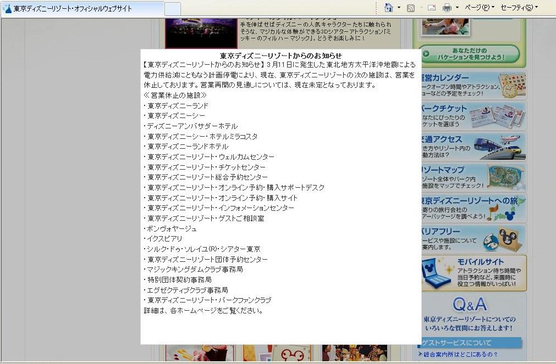Click ・東京ディズニーシー・ホテルミラコスタ entry

[201, 136]
